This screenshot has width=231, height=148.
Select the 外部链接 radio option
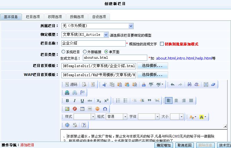[85, 52]
